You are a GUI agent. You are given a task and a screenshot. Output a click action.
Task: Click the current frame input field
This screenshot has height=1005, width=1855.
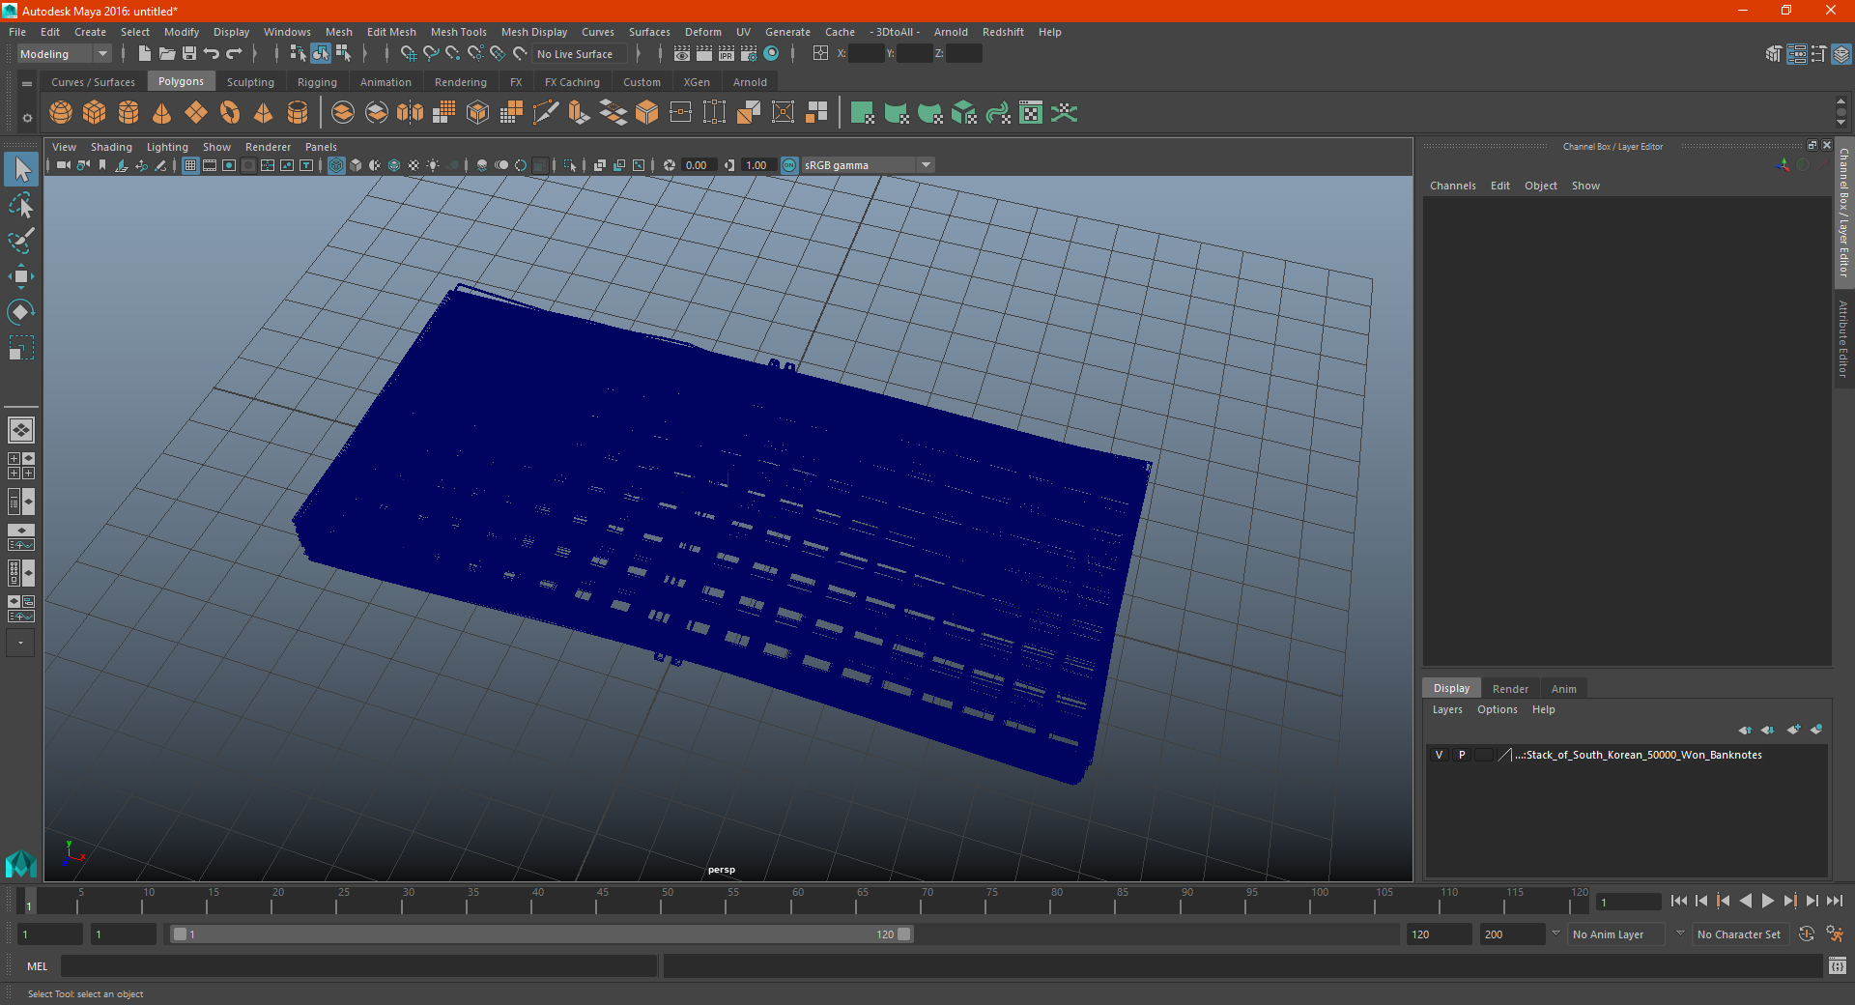tap(1629, 902)
